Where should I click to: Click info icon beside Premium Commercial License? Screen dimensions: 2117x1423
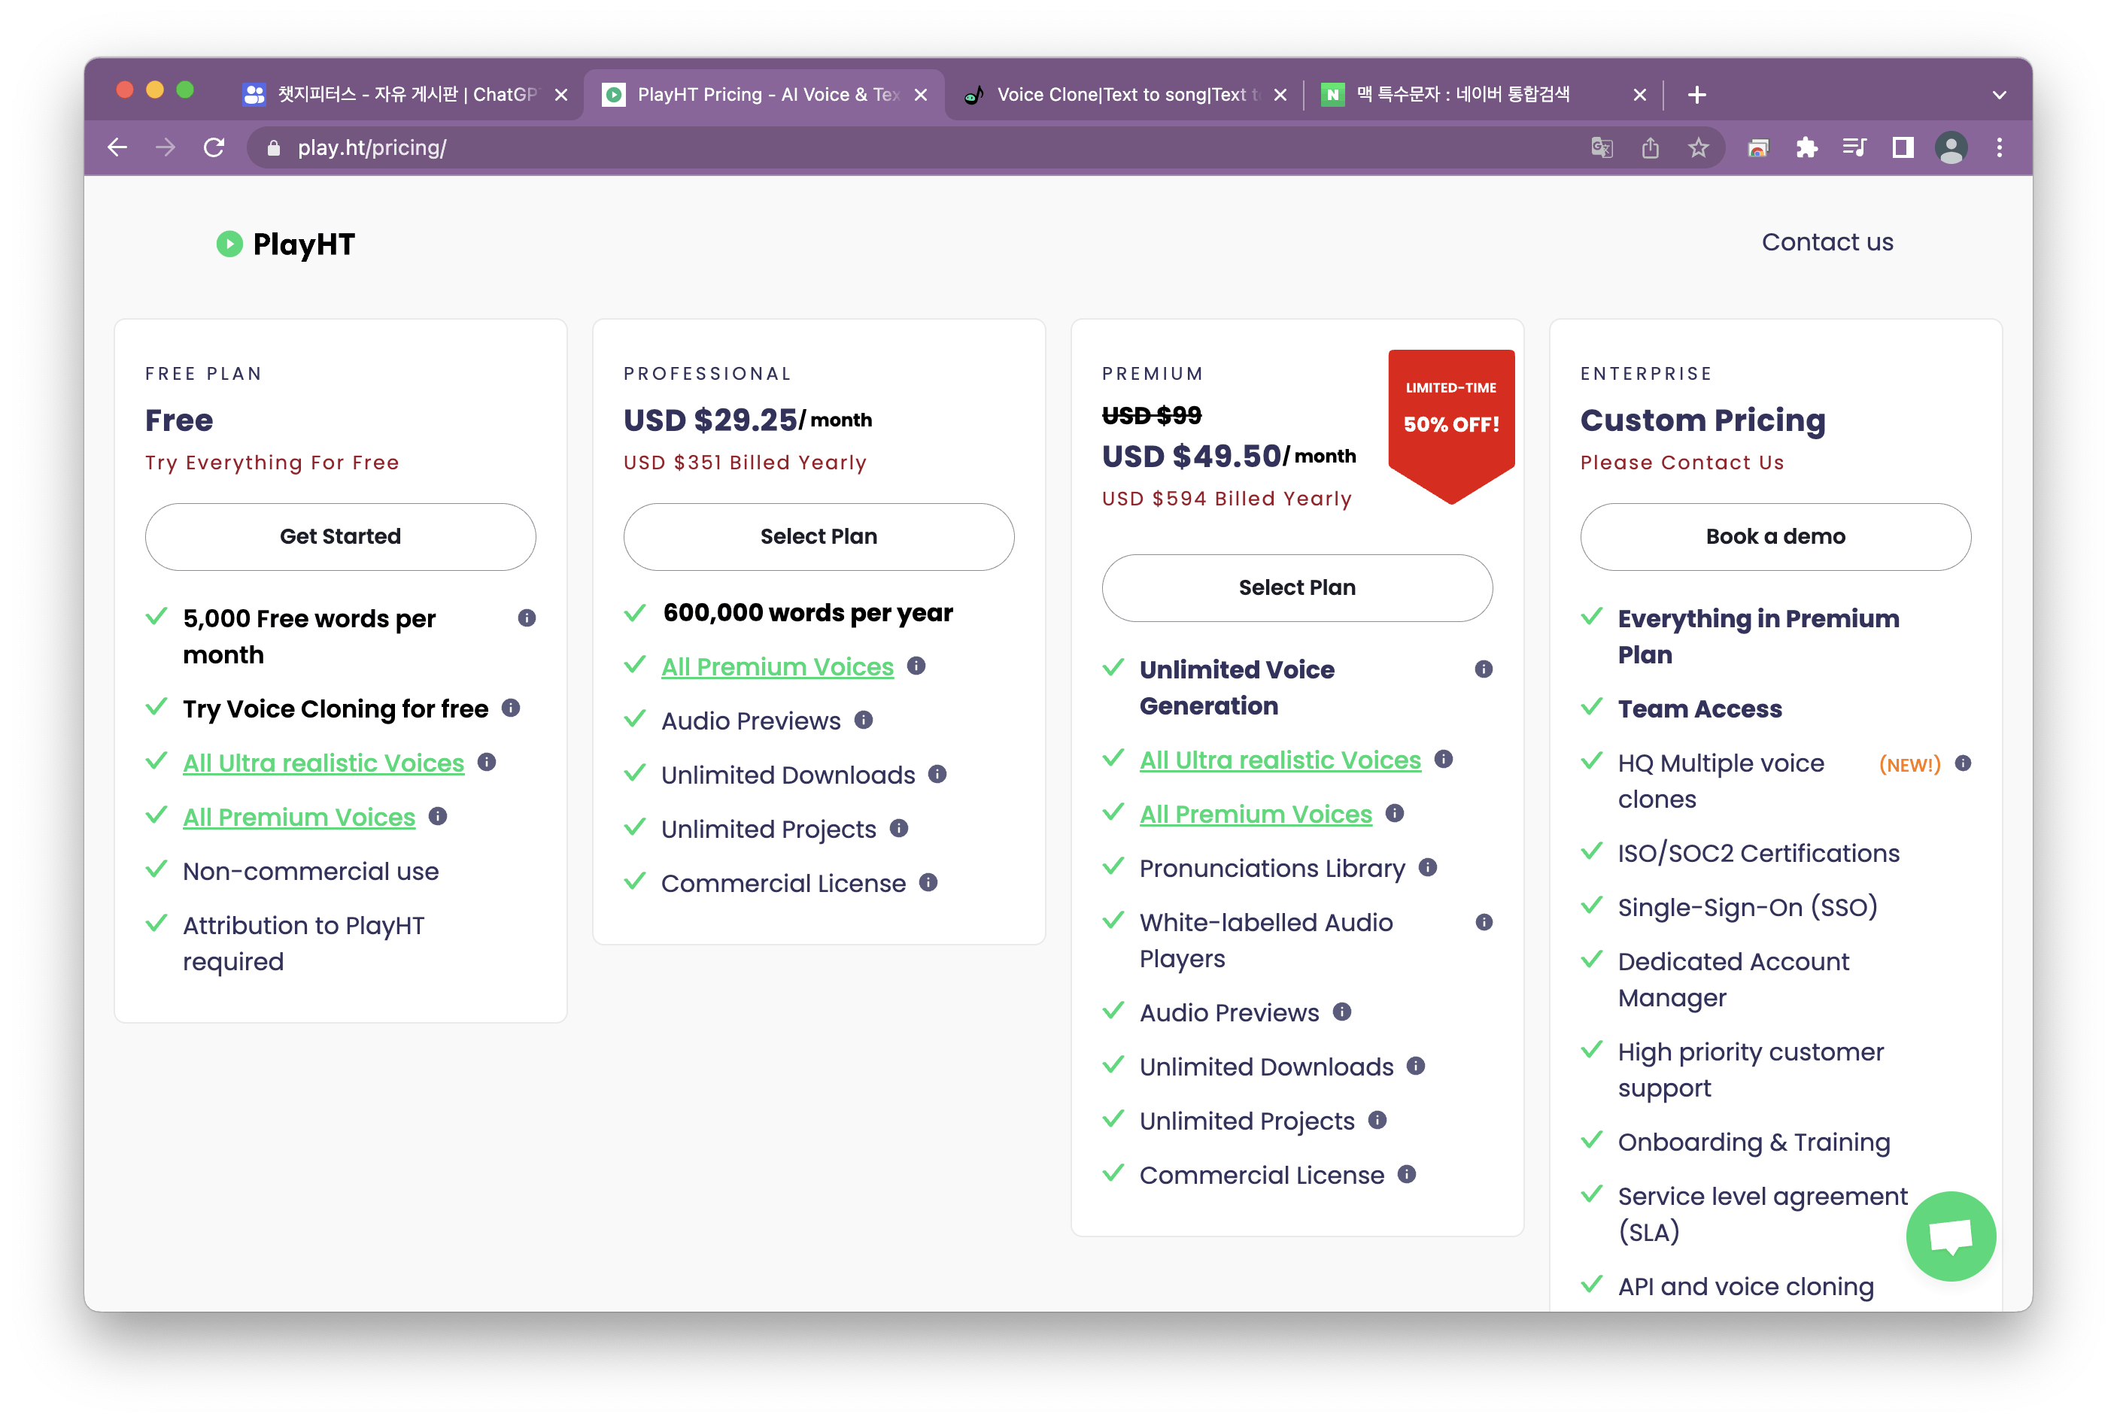(x=1406, y=1173)
